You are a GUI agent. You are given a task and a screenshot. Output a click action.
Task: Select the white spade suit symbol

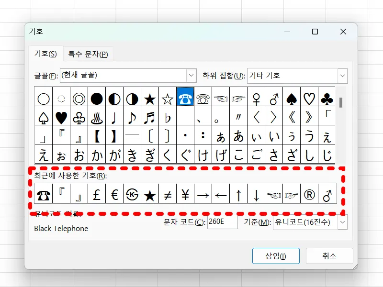44,116
